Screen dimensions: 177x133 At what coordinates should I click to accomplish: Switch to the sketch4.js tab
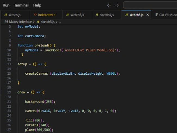coord(107,15)
